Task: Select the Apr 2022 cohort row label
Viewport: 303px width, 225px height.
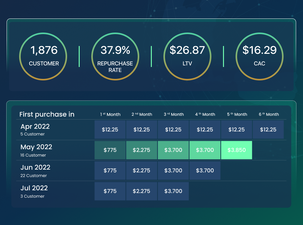Action: [35, 130]
